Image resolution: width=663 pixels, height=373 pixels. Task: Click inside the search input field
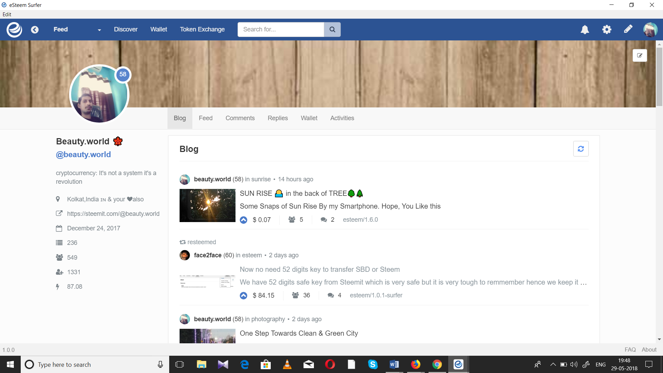280,29
